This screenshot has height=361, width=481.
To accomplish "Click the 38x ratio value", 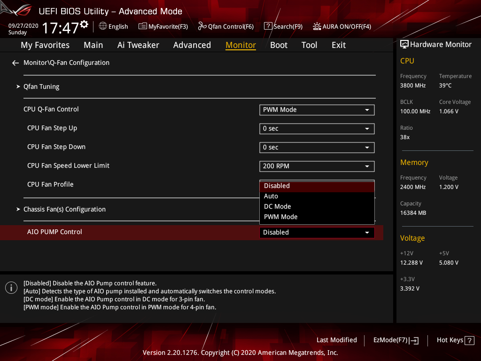I will coord(405,137).
